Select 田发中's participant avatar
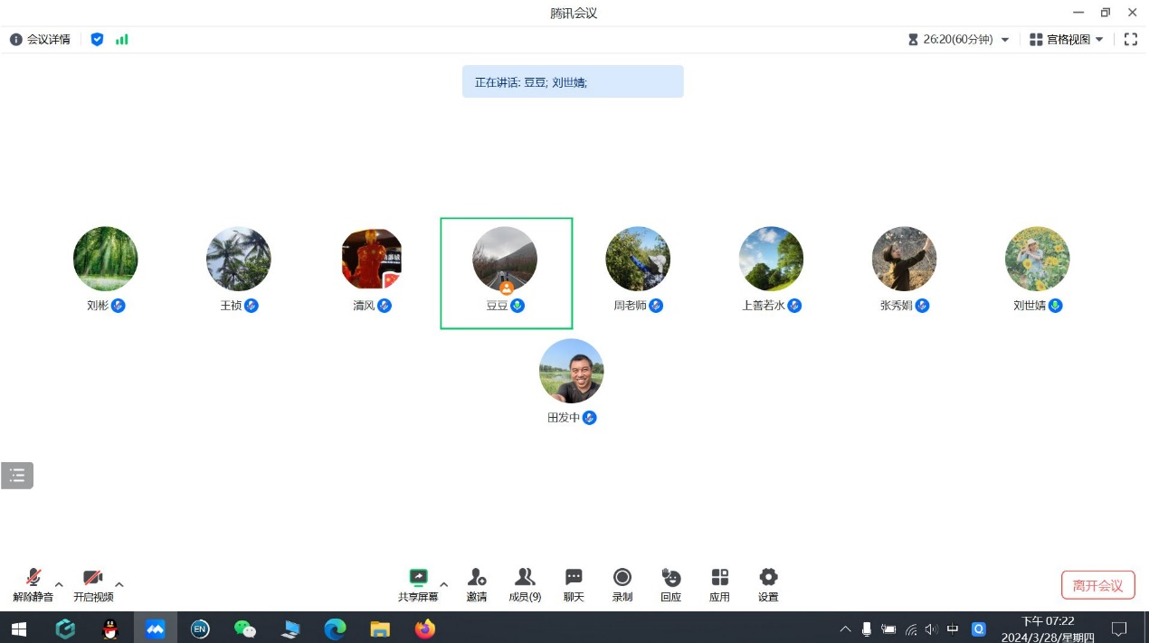1149x643 pixels. click(x=571, y=371)
